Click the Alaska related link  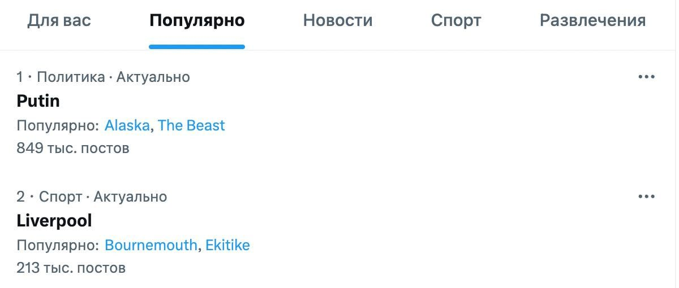click(127, 125)
